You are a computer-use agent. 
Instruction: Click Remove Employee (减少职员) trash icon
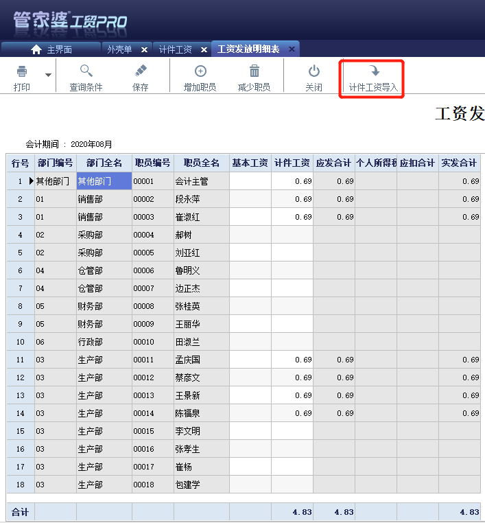coord(254,71)
